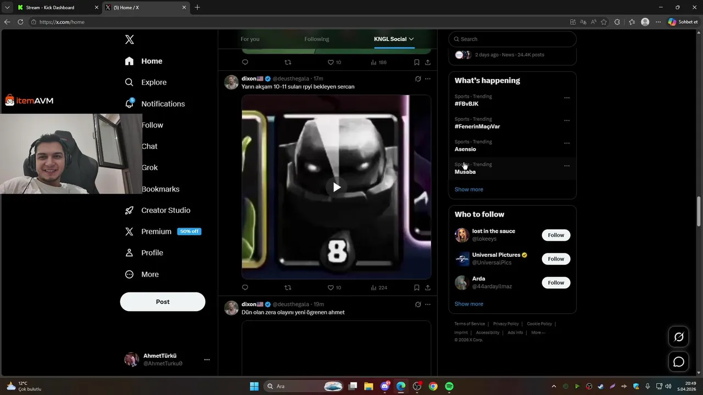Screen dimensions: 703x395
Task: Repost the Yarın akşam post
Action: click(288, 287)
